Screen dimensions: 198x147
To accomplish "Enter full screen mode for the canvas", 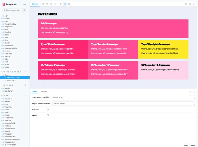I will click(186, 4).
